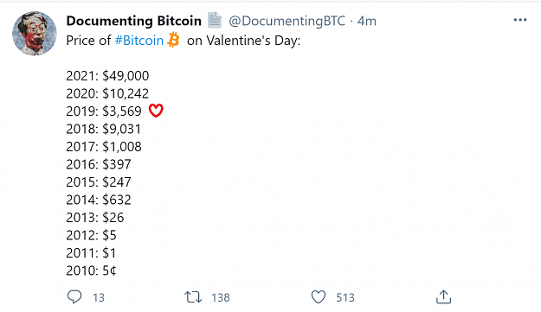Open the share upload icon
The width and height of the screenshot is (541, 312).
[x=443, y=296]
